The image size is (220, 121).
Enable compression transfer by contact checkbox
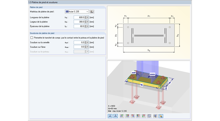[32, 38]
